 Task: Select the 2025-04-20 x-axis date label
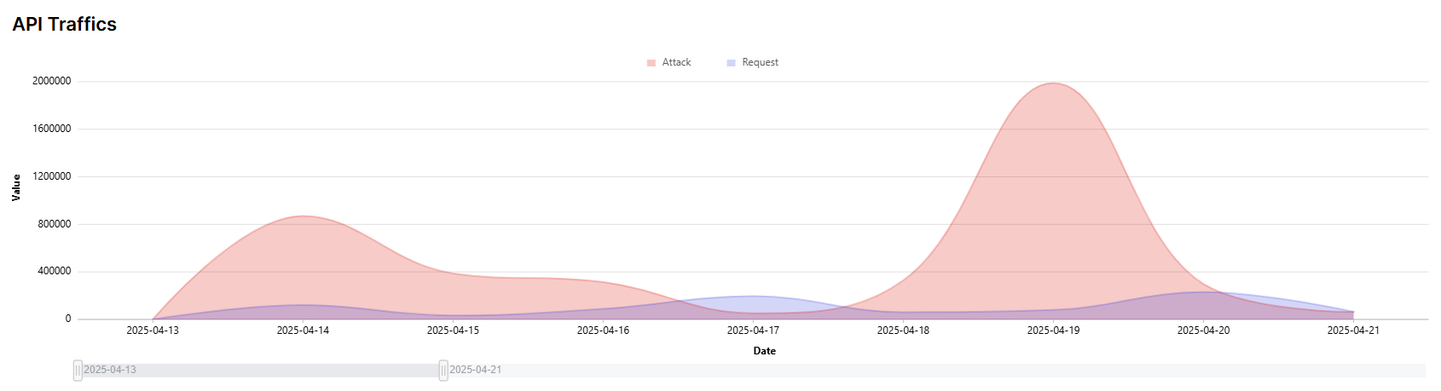point(1203,331)
